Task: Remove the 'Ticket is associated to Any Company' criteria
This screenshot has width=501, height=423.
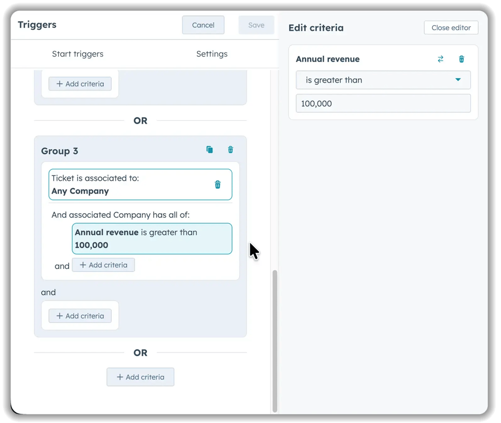Action: [218, 184]
